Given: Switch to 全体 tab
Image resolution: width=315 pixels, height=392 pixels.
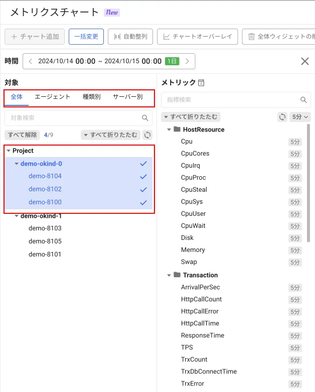Looking at the screenshot, I should (17, 97).
